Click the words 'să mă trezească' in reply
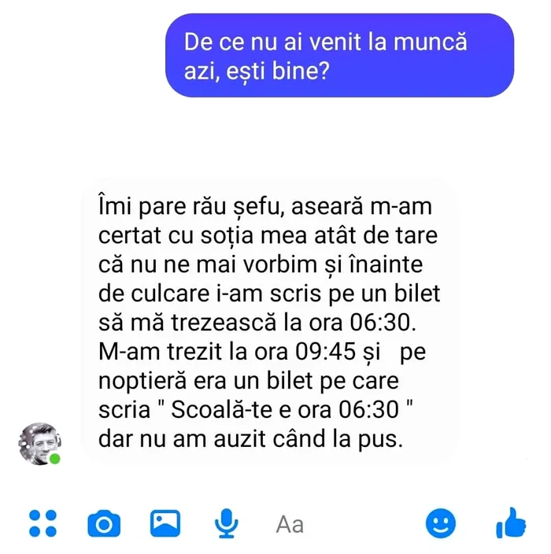This screenshot has height=554, width=551. click(187, 323)
